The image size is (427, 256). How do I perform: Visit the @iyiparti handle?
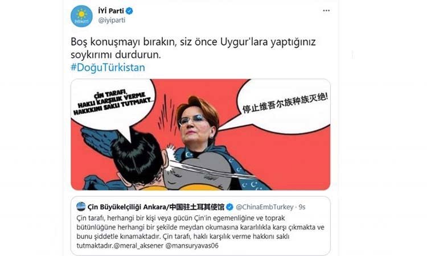pyautogui.click(x=112, y=20)
